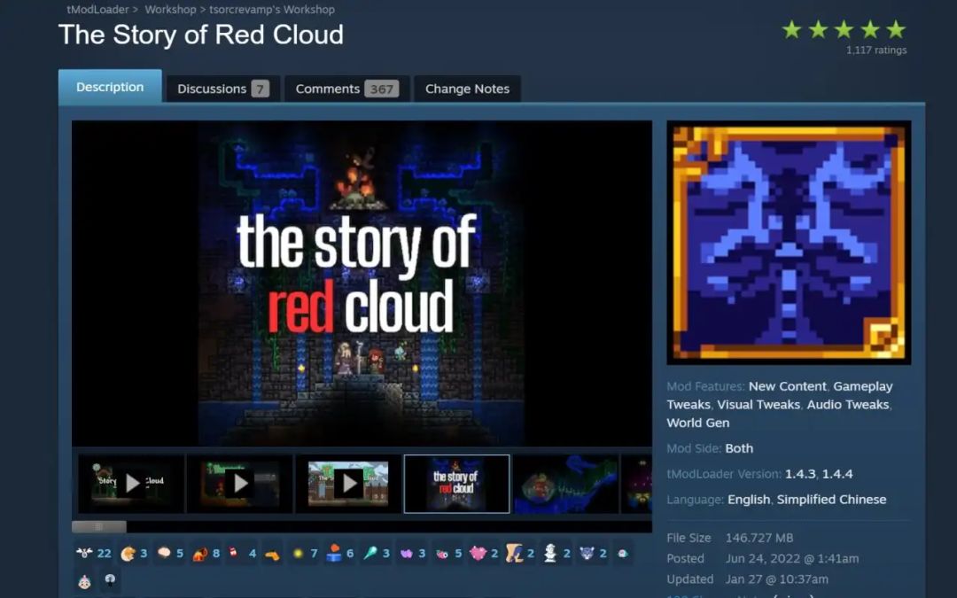
Task: Play the third video thumbnail
Action: click(348, 484)
